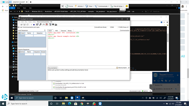Click TeamViewer file transfer icon
The height and width of the screenshot is (106, 189).
[x=166, y=81]
